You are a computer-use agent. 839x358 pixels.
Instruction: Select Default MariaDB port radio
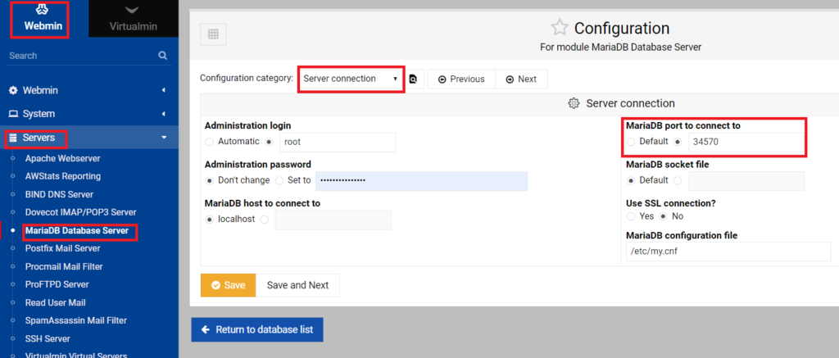631,142
